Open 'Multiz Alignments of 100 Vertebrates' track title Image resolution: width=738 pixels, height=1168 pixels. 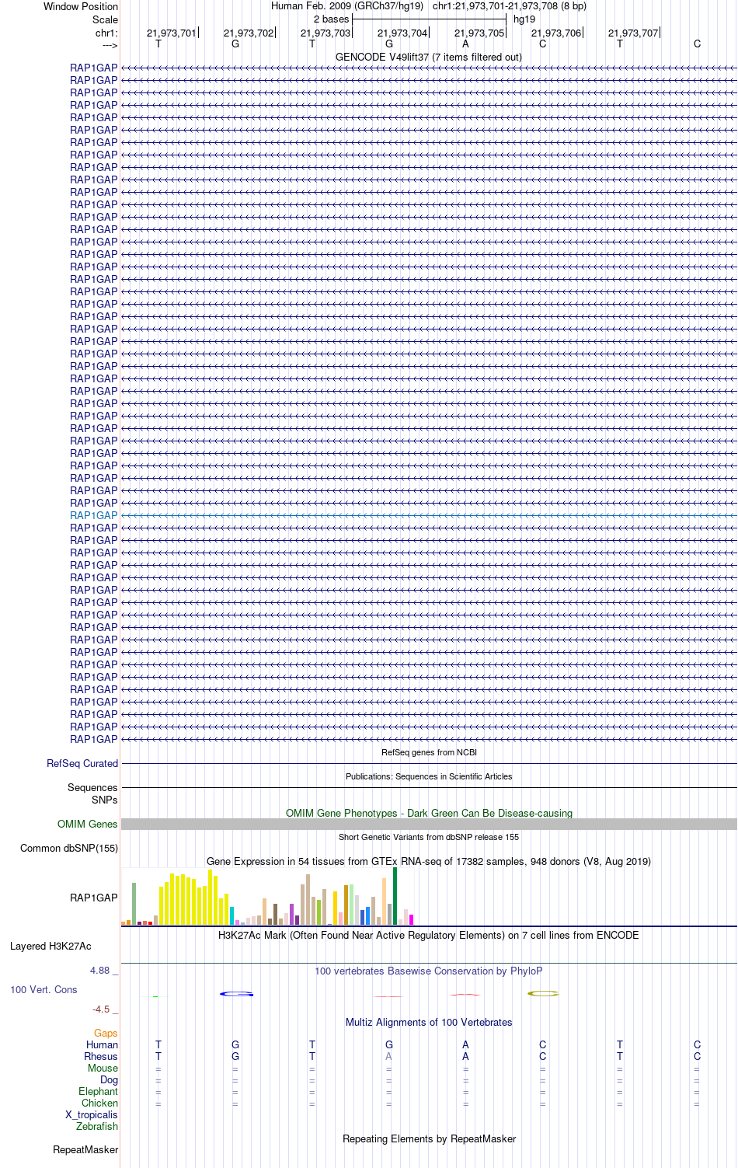pyautogui.click(x=429, y=1023)
